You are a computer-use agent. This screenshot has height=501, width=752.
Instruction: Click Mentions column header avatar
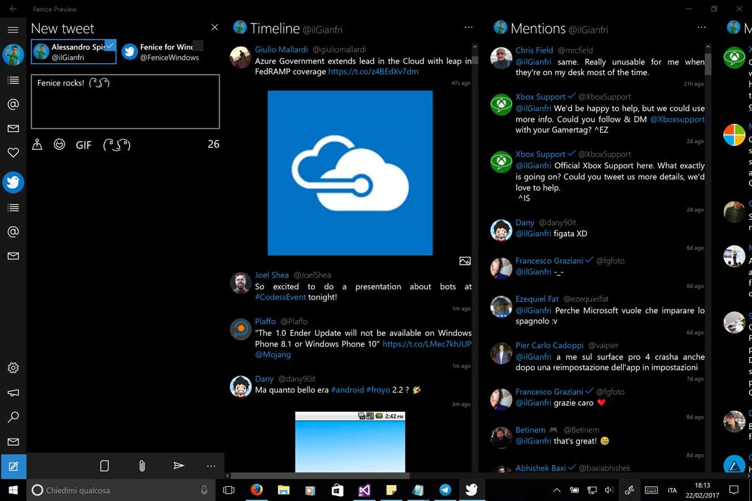pos(501,27)
